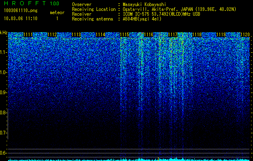Click the 1112 time marker
The width and height of the screenshot is (253, 161).
[x=52, y=35]
